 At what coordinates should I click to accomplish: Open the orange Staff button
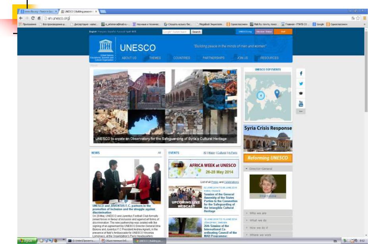283,31
